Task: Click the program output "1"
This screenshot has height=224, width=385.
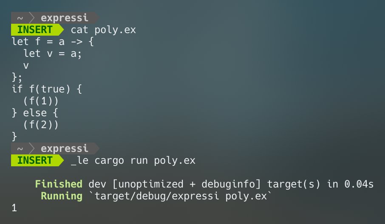Action: tap(14, 208)
